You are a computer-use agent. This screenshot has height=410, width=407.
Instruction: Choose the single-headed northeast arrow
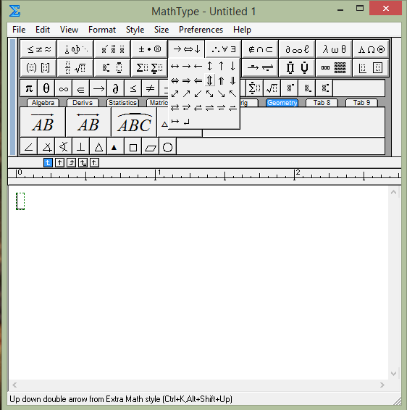[186, 94]
